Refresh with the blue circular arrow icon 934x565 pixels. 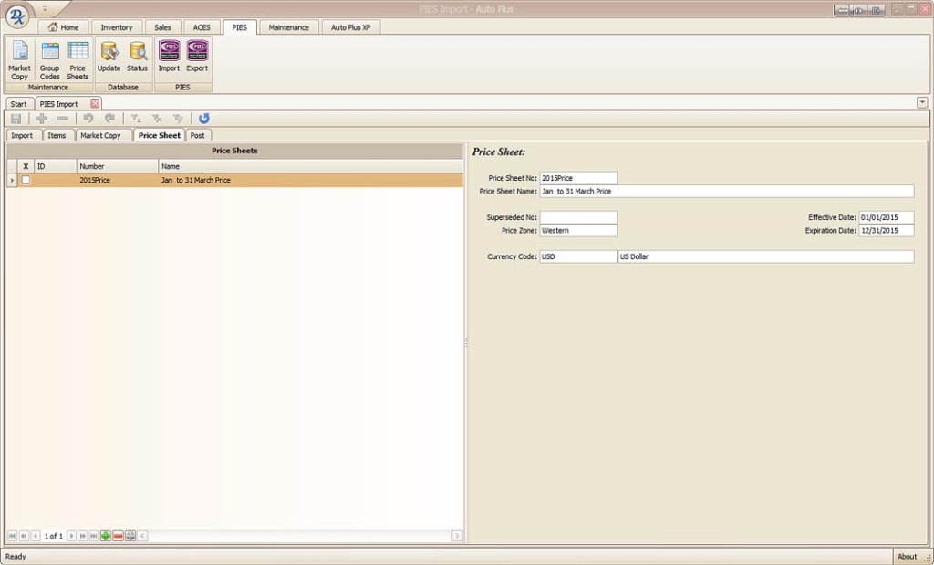[203, 119]
